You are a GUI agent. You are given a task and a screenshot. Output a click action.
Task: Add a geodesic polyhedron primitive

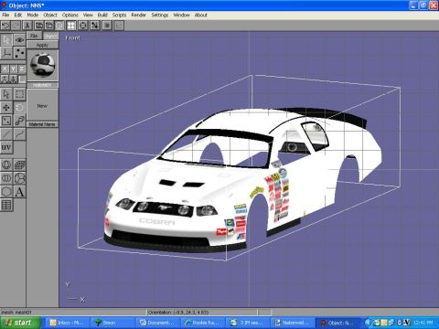(x=19, y=178)
